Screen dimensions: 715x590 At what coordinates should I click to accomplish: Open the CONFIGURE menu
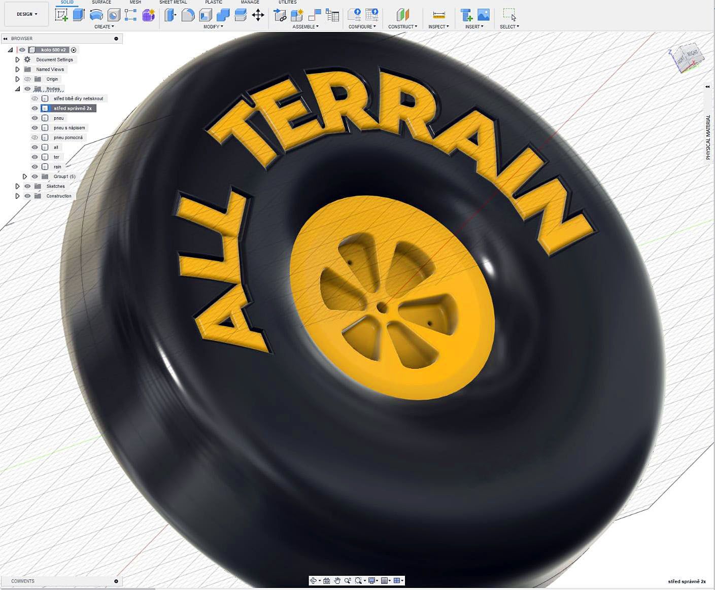click(362, 26)
